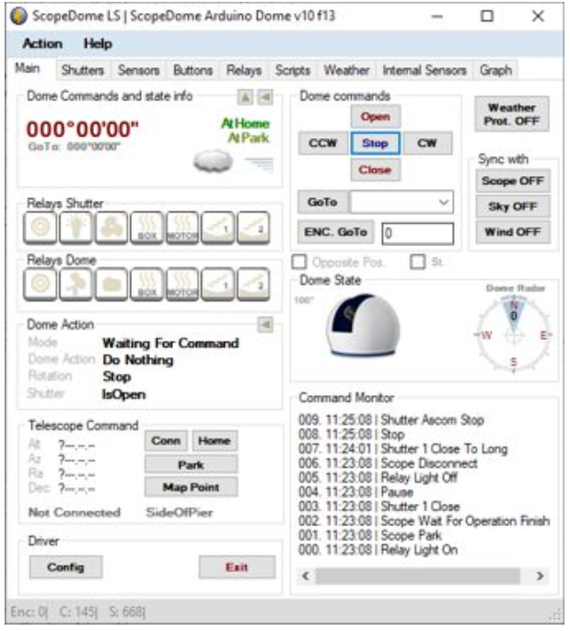
Task: Toggle Sync with Sky OFF
Action: 513,206
